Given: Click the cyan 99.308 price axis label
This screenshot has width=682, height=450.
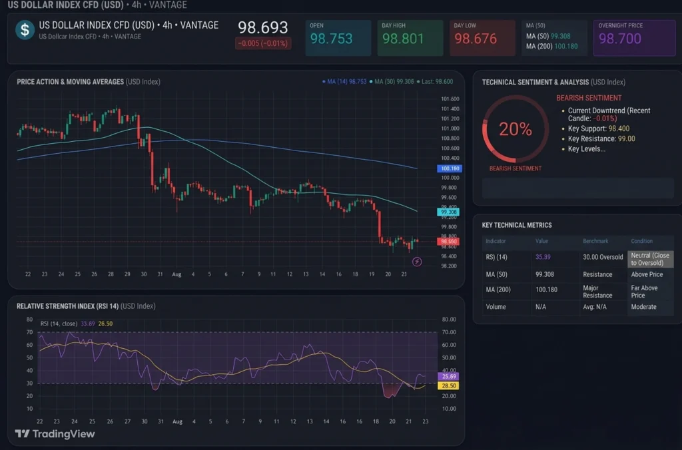Looking at the screenshot, I should point(448,212).
